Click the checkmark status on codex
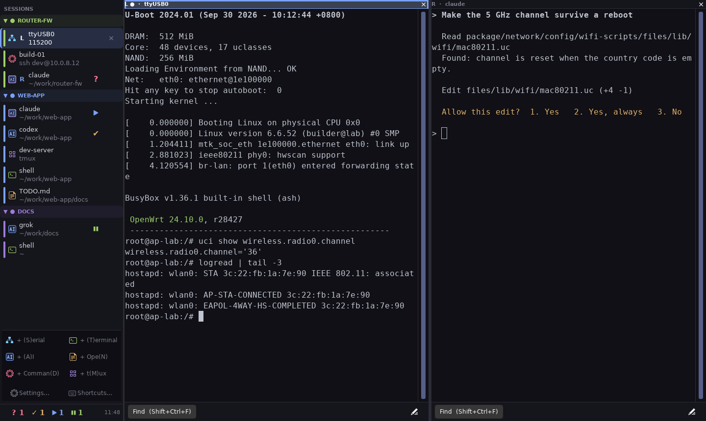The height and width of the screenshot is (421, 706). click(x=96, y=133)
